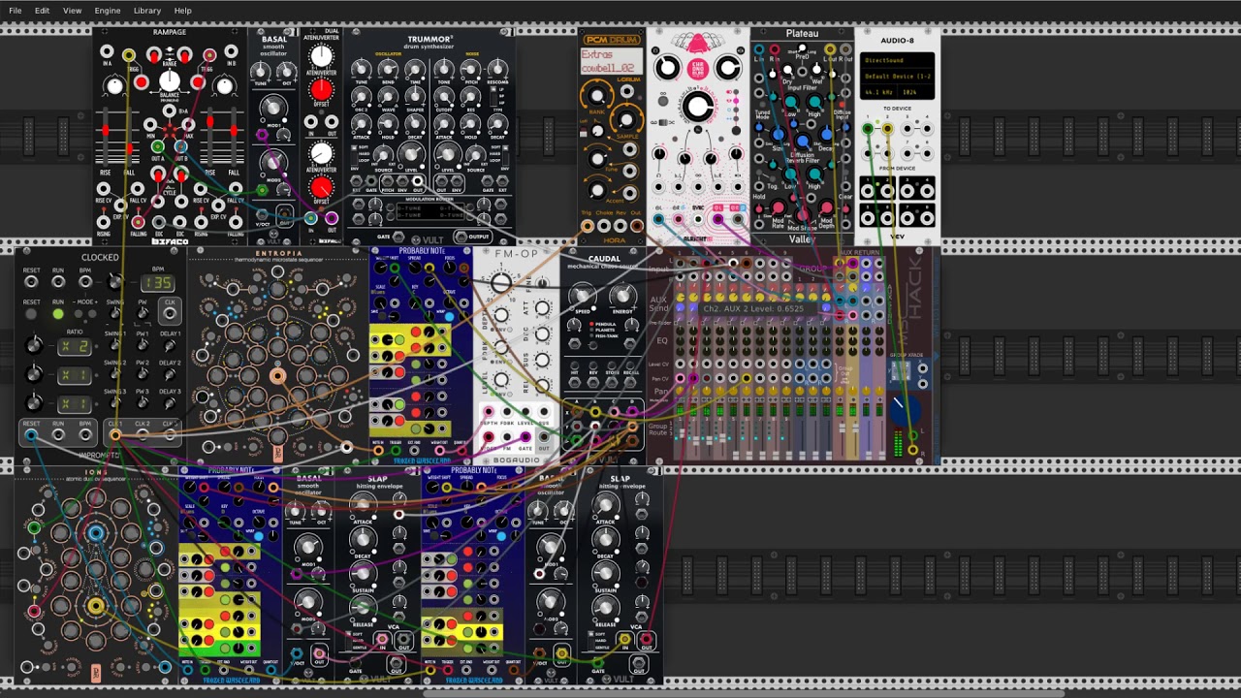Click the To Device input jack 1 on Audio-8
Screen dimensions: 1241x698
(x=869, y=129)
